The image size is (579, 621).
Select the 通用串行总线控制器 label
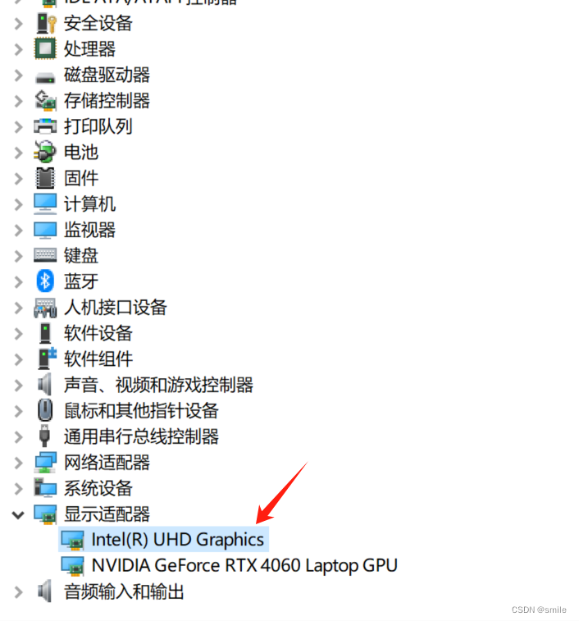[x=141, y=436]
